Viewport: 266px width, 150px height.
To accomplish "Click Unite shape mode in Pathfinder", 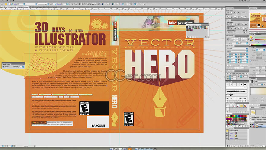I will (228, 13).
